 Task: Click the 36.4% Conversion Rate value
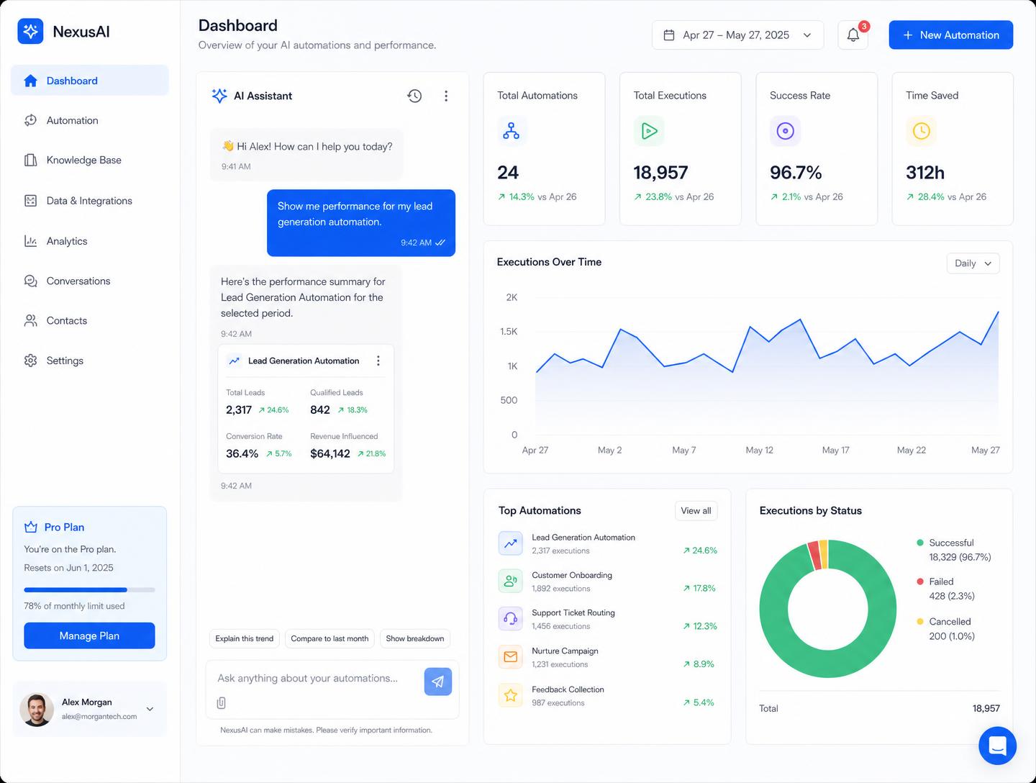tap(242, 453)
